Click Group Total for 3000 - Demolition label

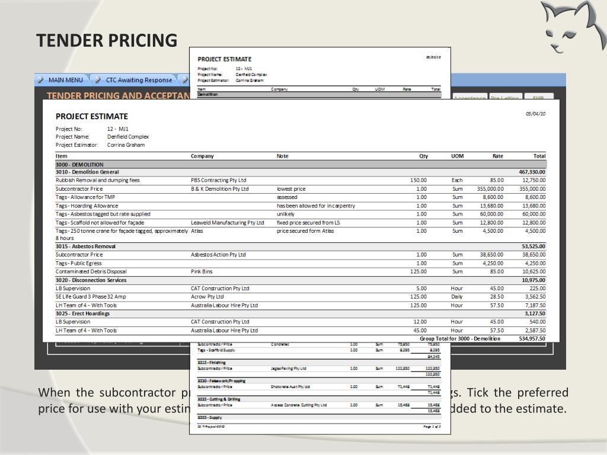click(x=460, y=338)
